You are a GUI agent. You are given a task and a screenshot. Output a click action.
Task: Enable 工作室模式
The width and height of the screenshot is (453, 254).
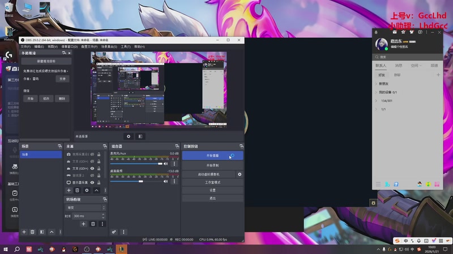[x=213, y=182]
